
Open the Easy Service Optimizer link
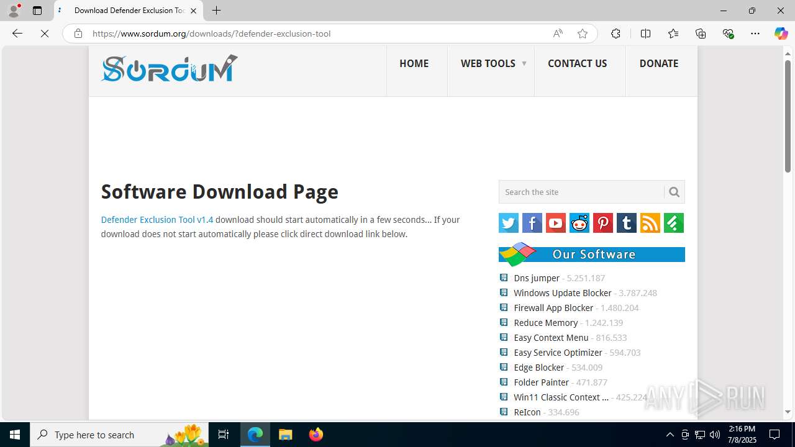click(558, 353)
